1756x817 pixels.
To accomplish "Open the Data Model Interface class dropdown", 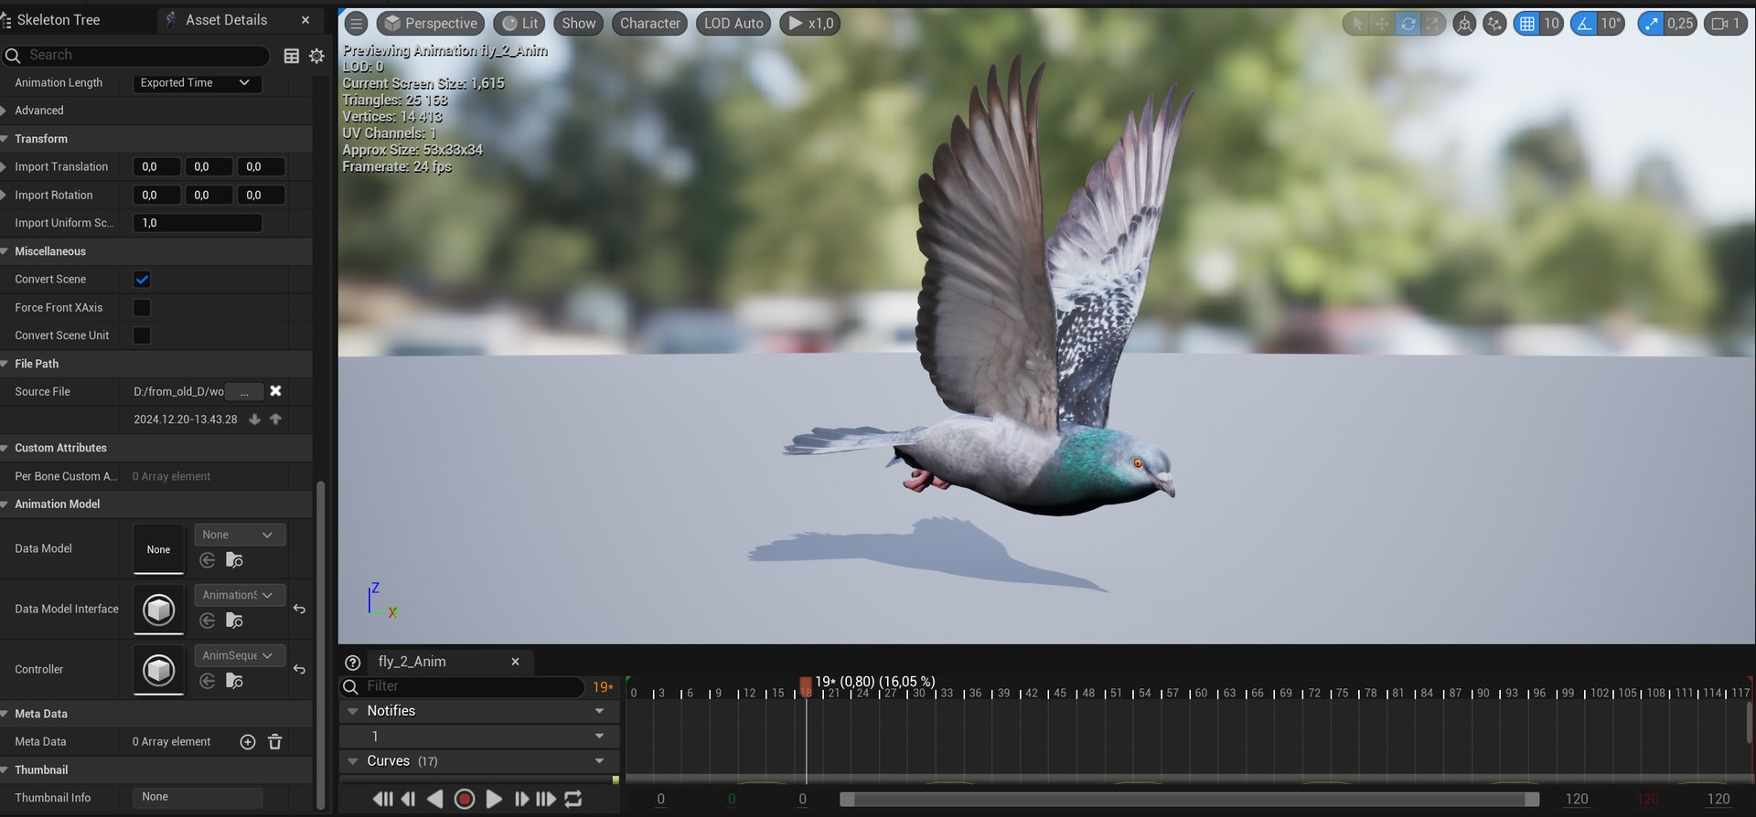I will (x=240, y=595).
